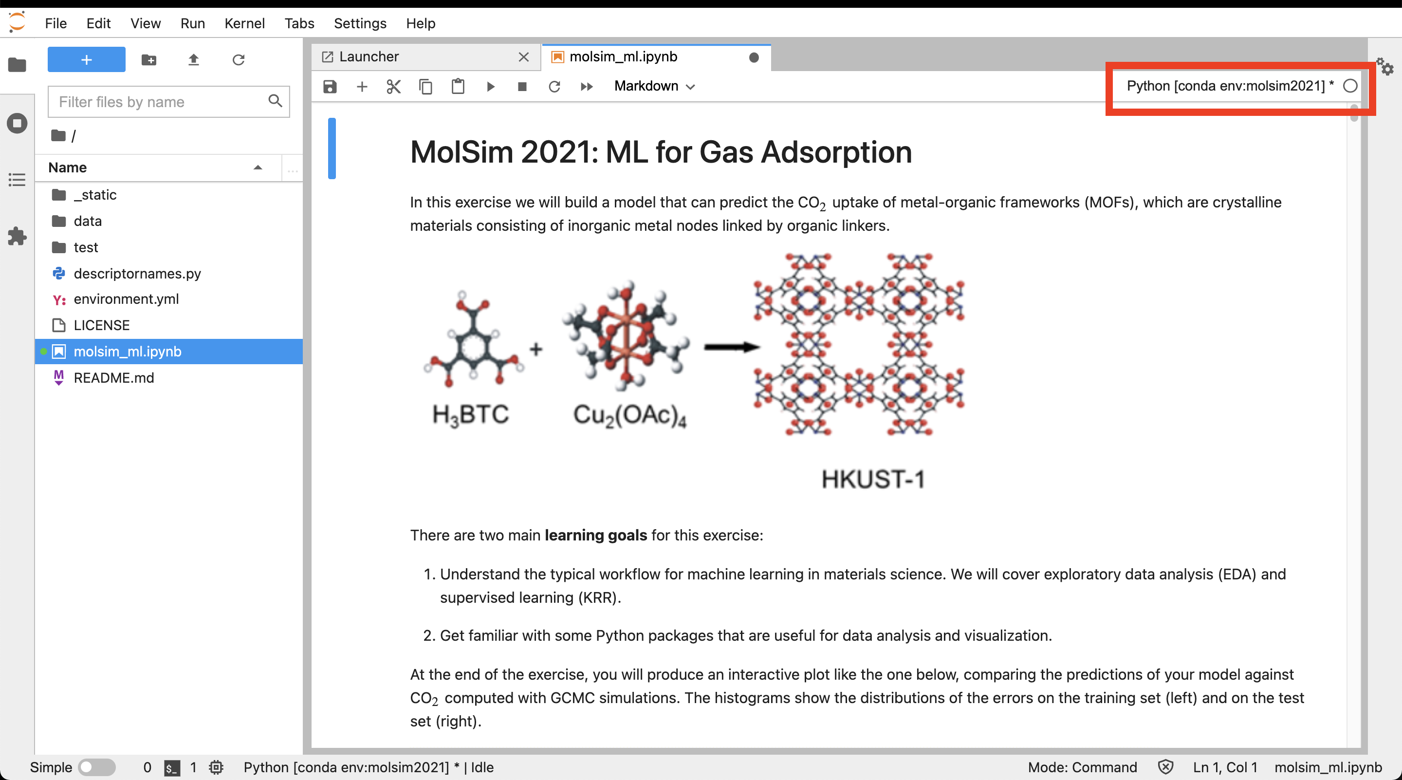This screenshot has width=1402, height=780.
Task: Open the environment.yml file
Action: pyautogui.click(x=126, y=299)
